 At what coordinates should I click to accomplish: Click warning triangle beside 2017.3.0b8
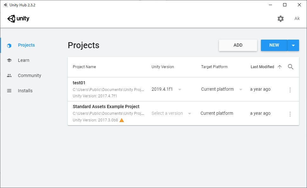(122, 120)
